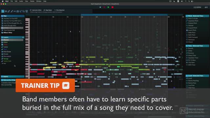Click the Reverb effect icon

click(187, 49)
